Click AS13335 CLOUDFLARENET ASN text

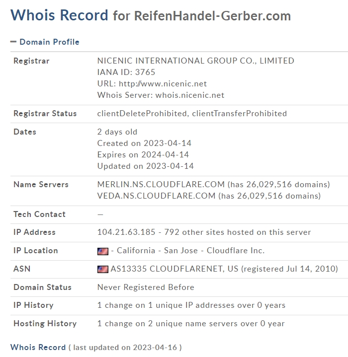point(174,269)
